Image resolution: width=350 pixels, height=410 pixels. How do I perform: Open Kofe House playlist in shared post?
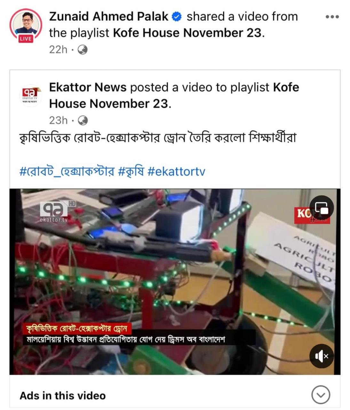174,95
